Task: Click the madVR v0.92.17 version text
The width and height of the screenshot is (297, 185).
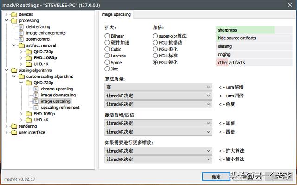Action: [x=19, y=179]
